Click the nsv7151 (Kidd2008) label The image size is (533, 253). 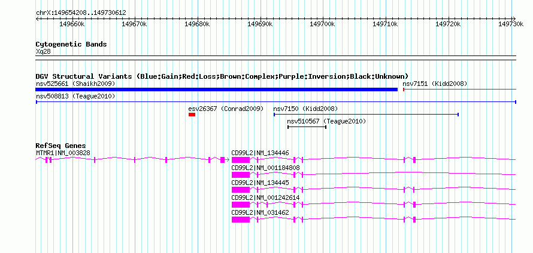tap(435, 84)
